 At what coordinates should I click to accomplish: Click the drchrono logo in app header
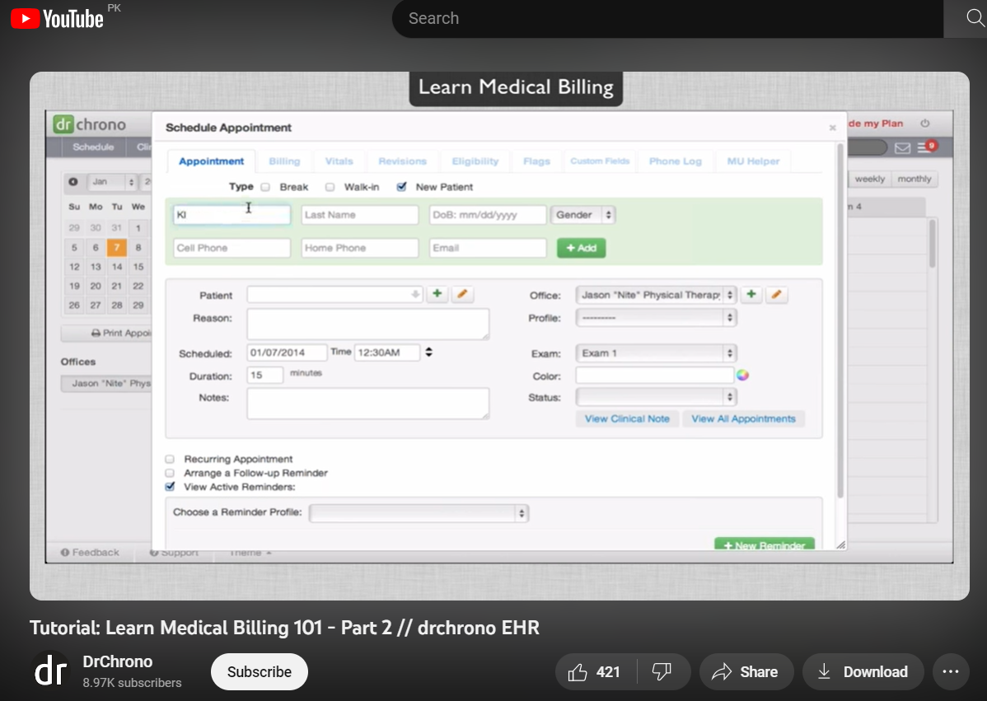[x=89, y=124]
